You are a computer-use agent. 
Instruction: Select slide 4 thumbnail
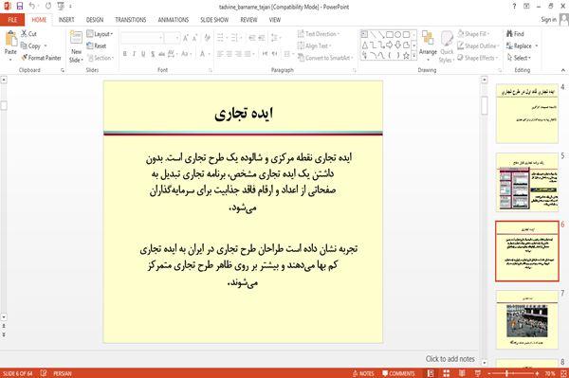[527, 114]
